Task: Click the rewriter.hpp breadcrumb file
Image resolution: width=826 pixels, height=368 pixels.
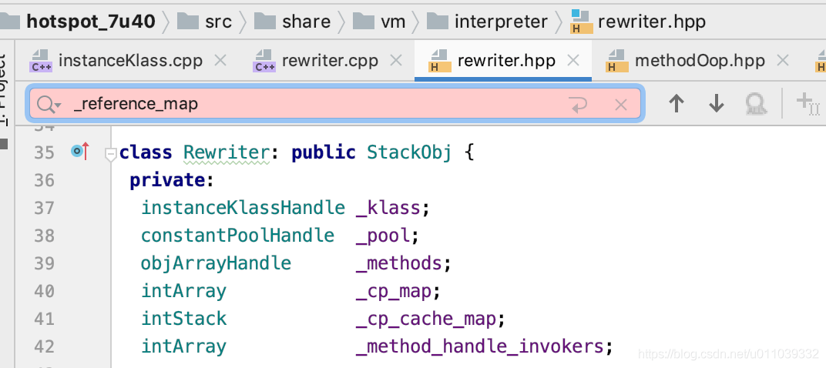Action: click(x=638, y=22)
